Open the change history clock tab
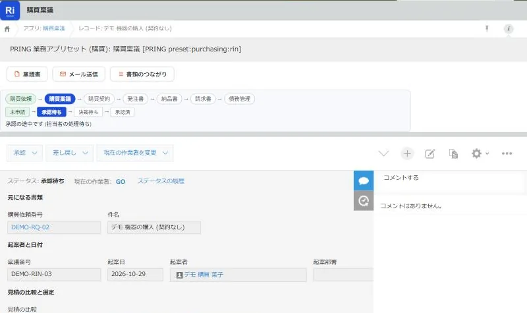 pos(364,201)
